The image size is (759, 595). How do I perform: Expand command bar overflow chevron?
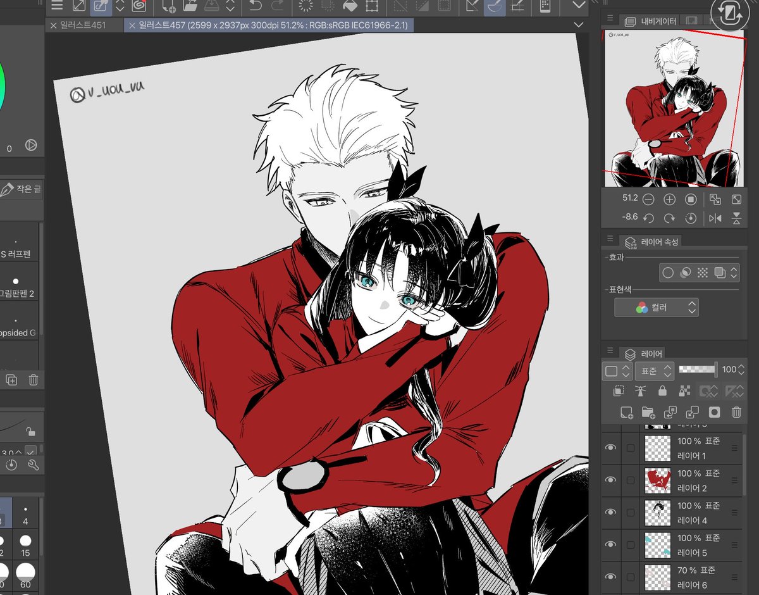579,5
